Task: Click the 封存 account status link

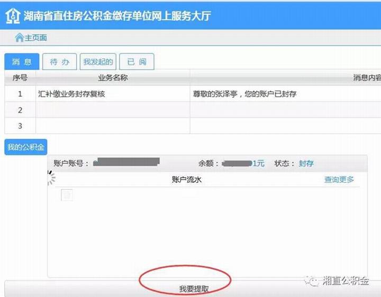Action: (x=306, y=163)
